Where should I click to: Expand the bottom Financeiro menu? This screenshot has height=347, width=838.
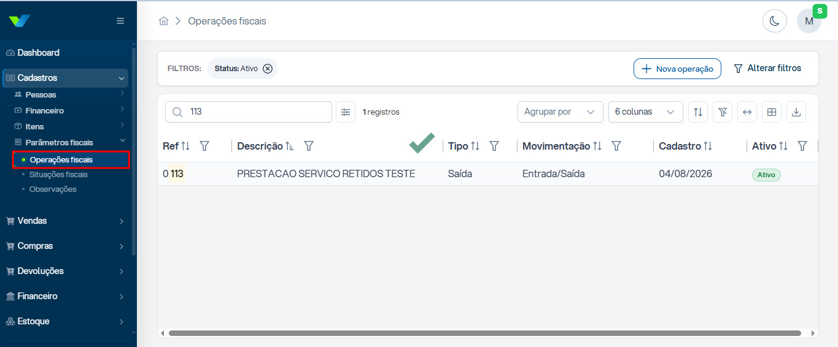click(x=65, y=296)
